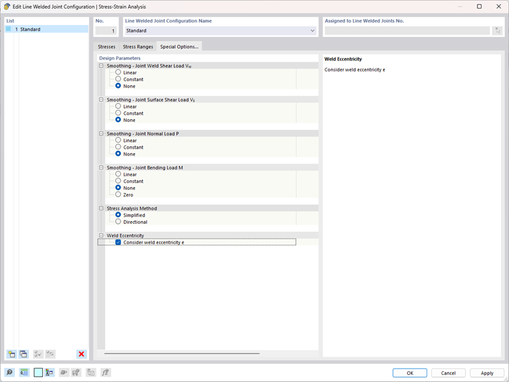Collapse Smoothing - Joint Bending Load M section

click(101, 168)
